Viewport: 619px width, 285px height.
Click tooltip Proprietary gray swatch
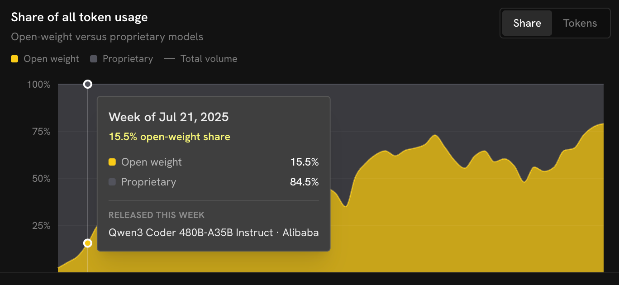pyautogui.click(x=112, y=182)
